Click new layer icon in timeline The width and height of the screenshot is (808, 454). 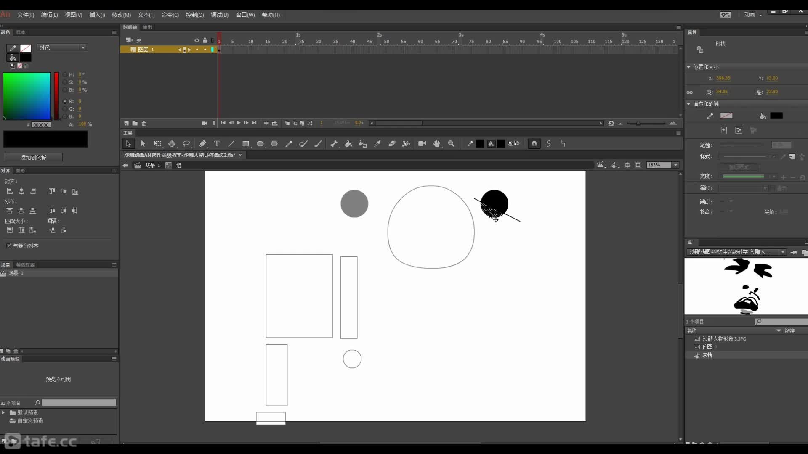(126, 123)
